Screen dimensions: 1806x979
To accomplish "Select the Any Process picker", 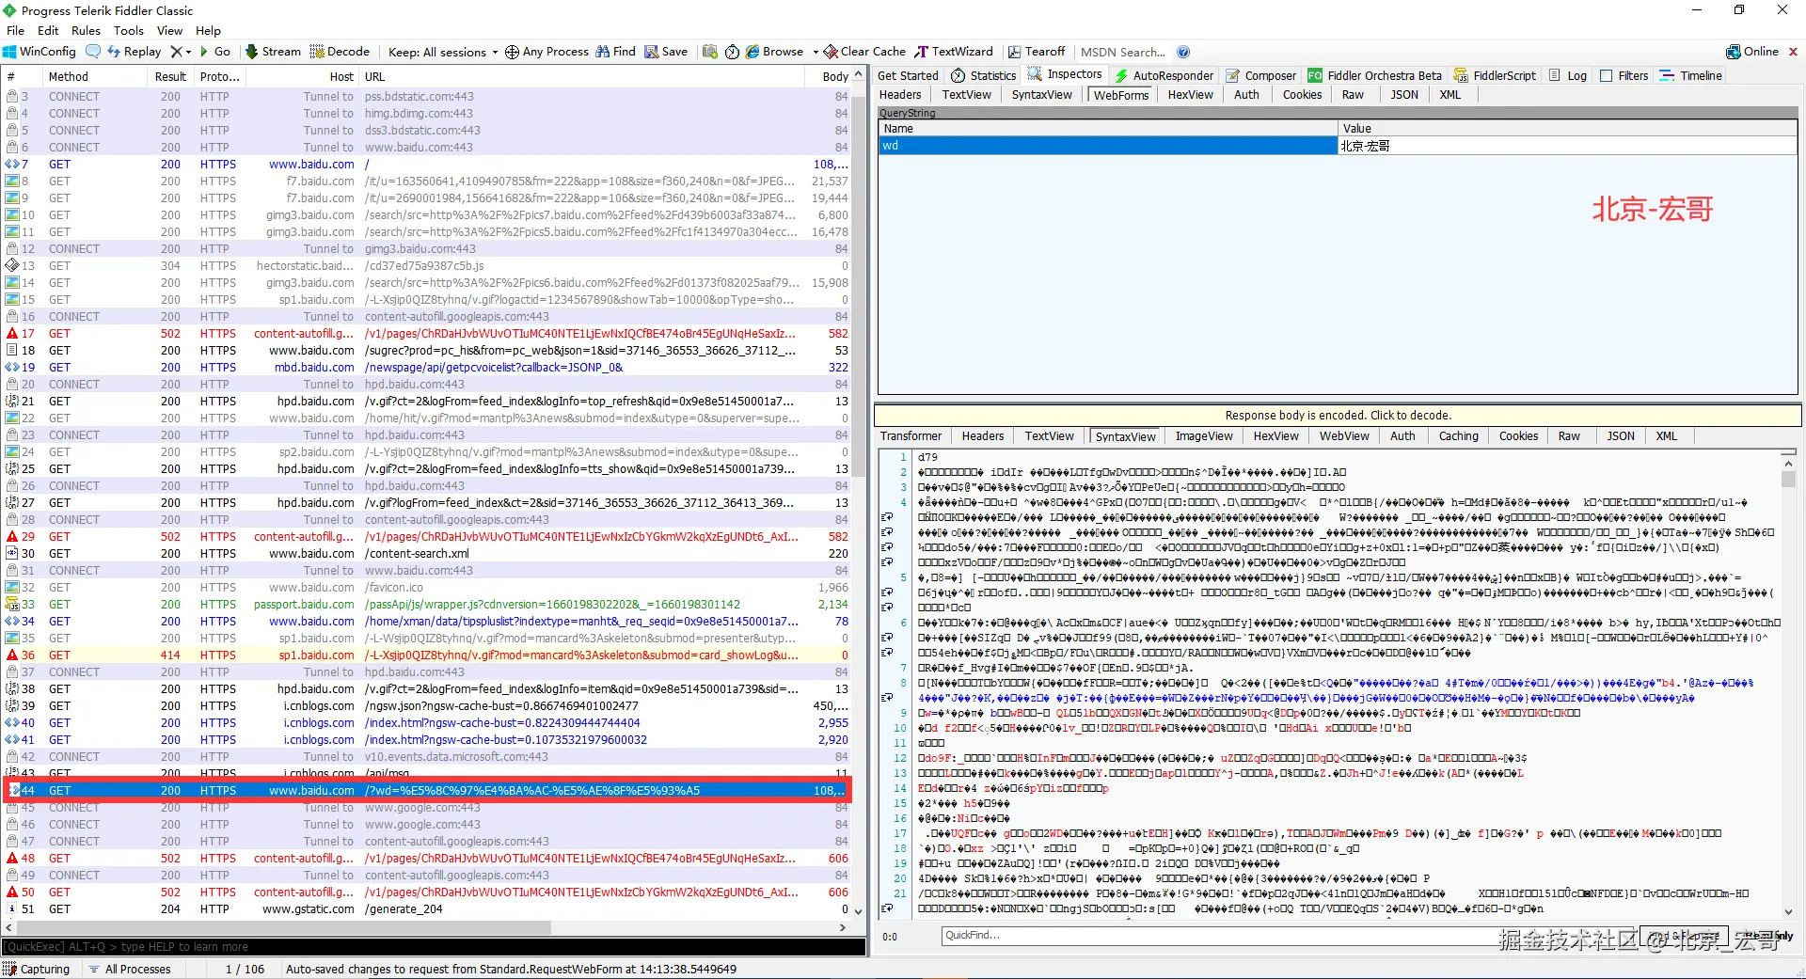I will point(547,52).
